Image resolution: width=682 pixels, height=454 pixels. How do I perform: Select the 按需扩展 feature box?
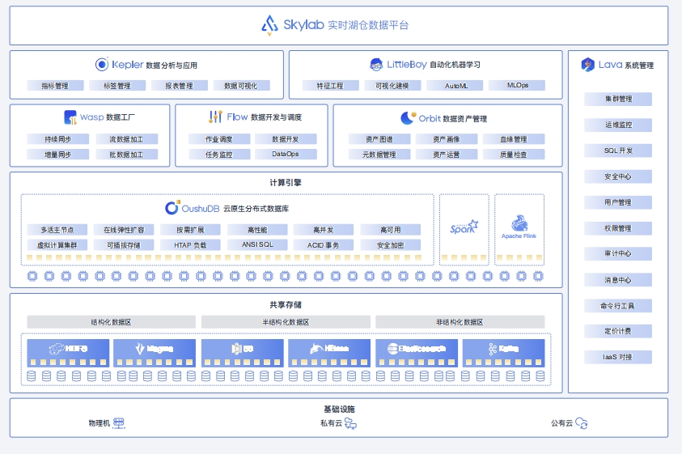coord(190,230)
